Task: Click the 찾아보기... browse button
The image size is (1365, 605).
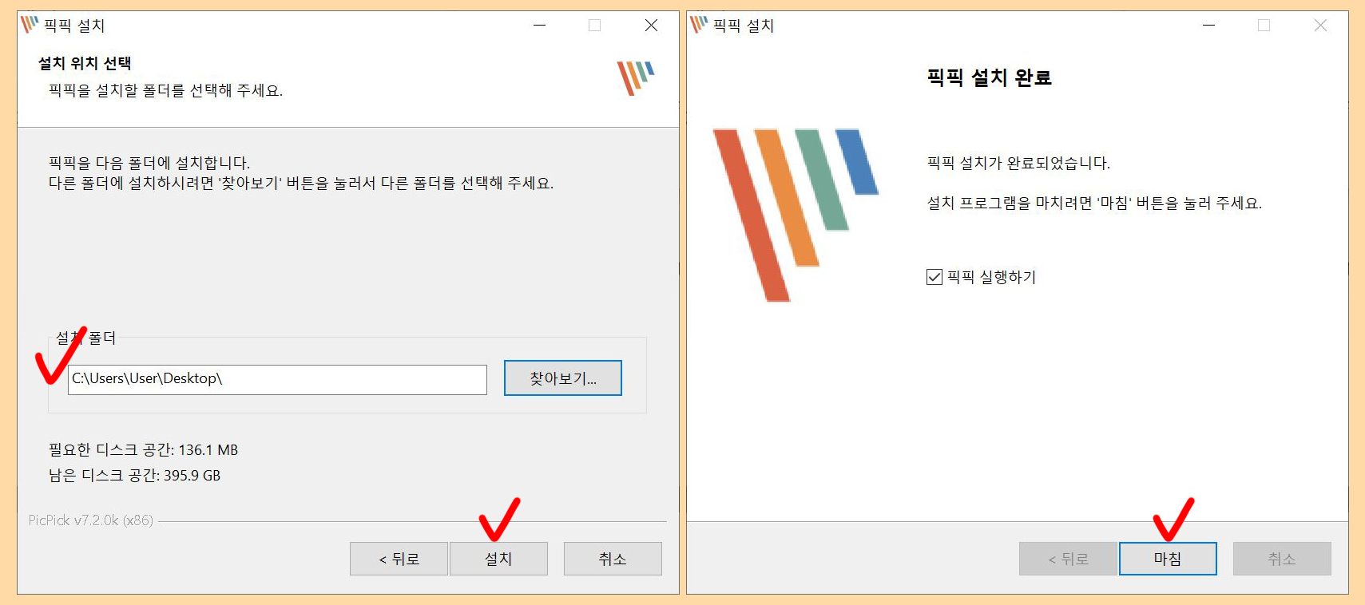Action: point(562,378)
